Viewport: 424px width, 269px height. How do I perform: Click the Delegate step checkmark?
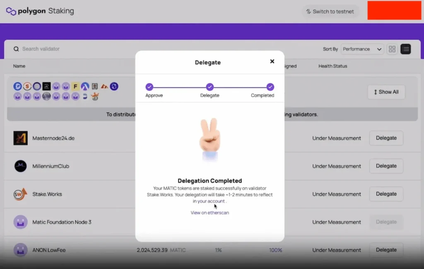(210, 88)
